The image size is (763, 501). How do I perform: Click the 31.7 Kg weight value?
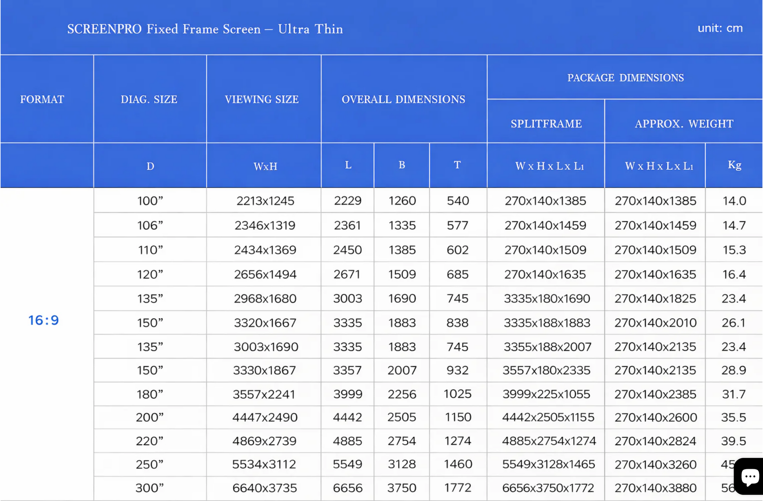point(734,394)
